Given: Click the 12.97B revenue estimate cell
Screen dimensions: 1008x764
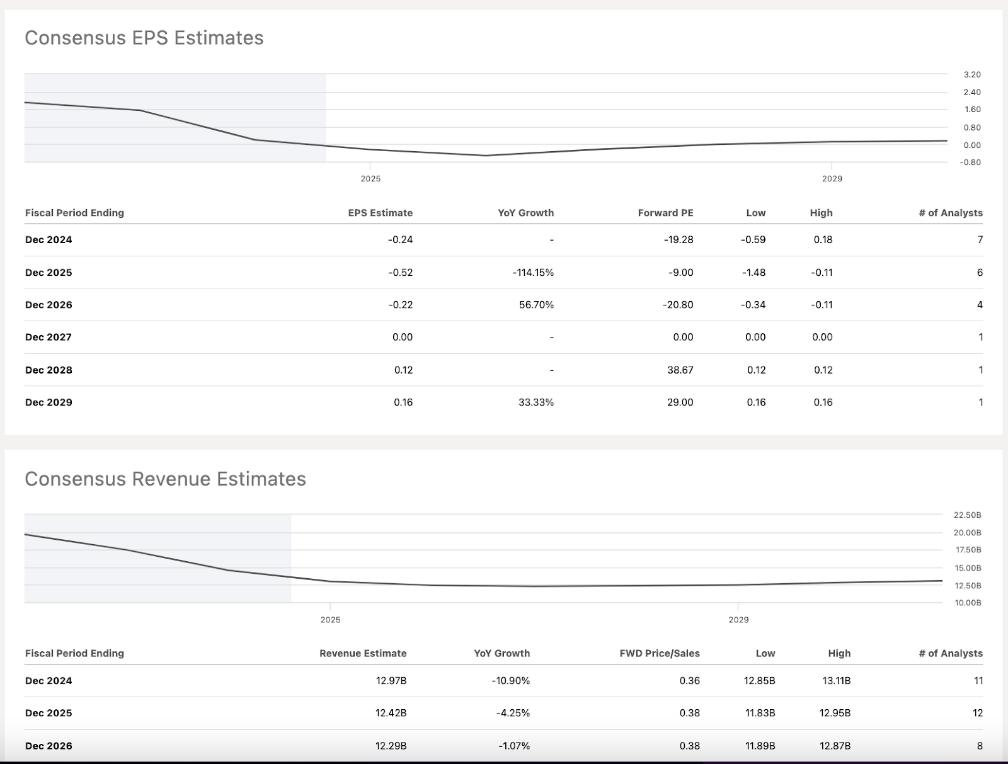Looking at the screenshot, I should coord(391,681).
